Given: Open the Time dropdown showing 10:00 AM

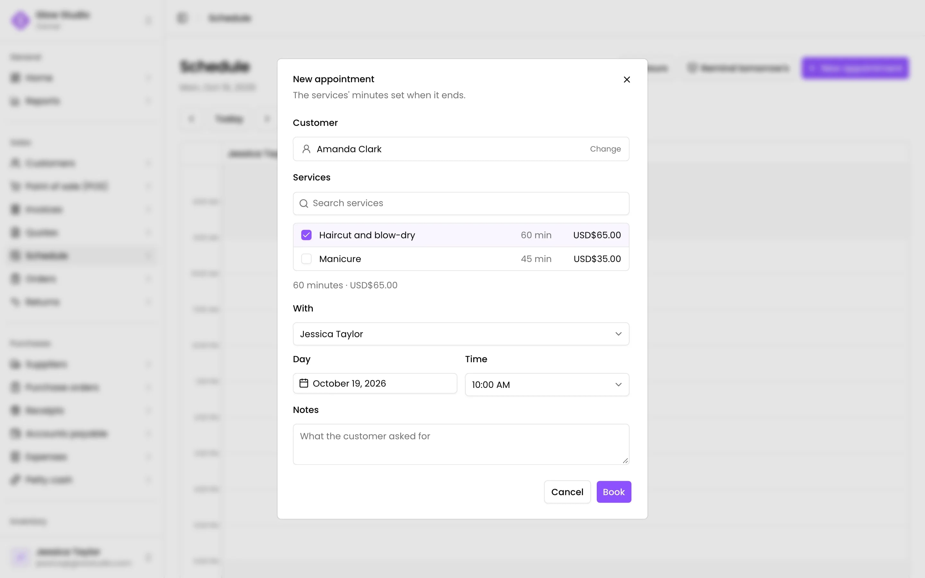Looking at the screenshot, I should (547, 385).
